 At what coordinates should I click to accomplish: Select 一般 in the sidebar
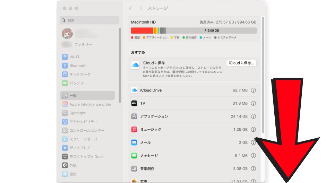(87, 96)
